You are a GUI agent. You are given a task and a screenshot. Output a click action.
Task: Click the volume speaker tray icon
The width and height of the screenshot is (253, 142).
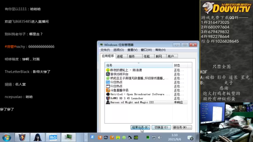tap(160, 138)
